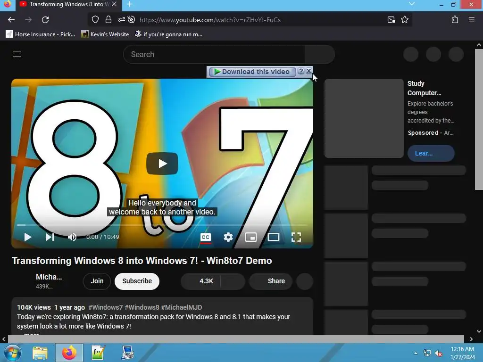Open the Micha... channel name

[49, 277]
